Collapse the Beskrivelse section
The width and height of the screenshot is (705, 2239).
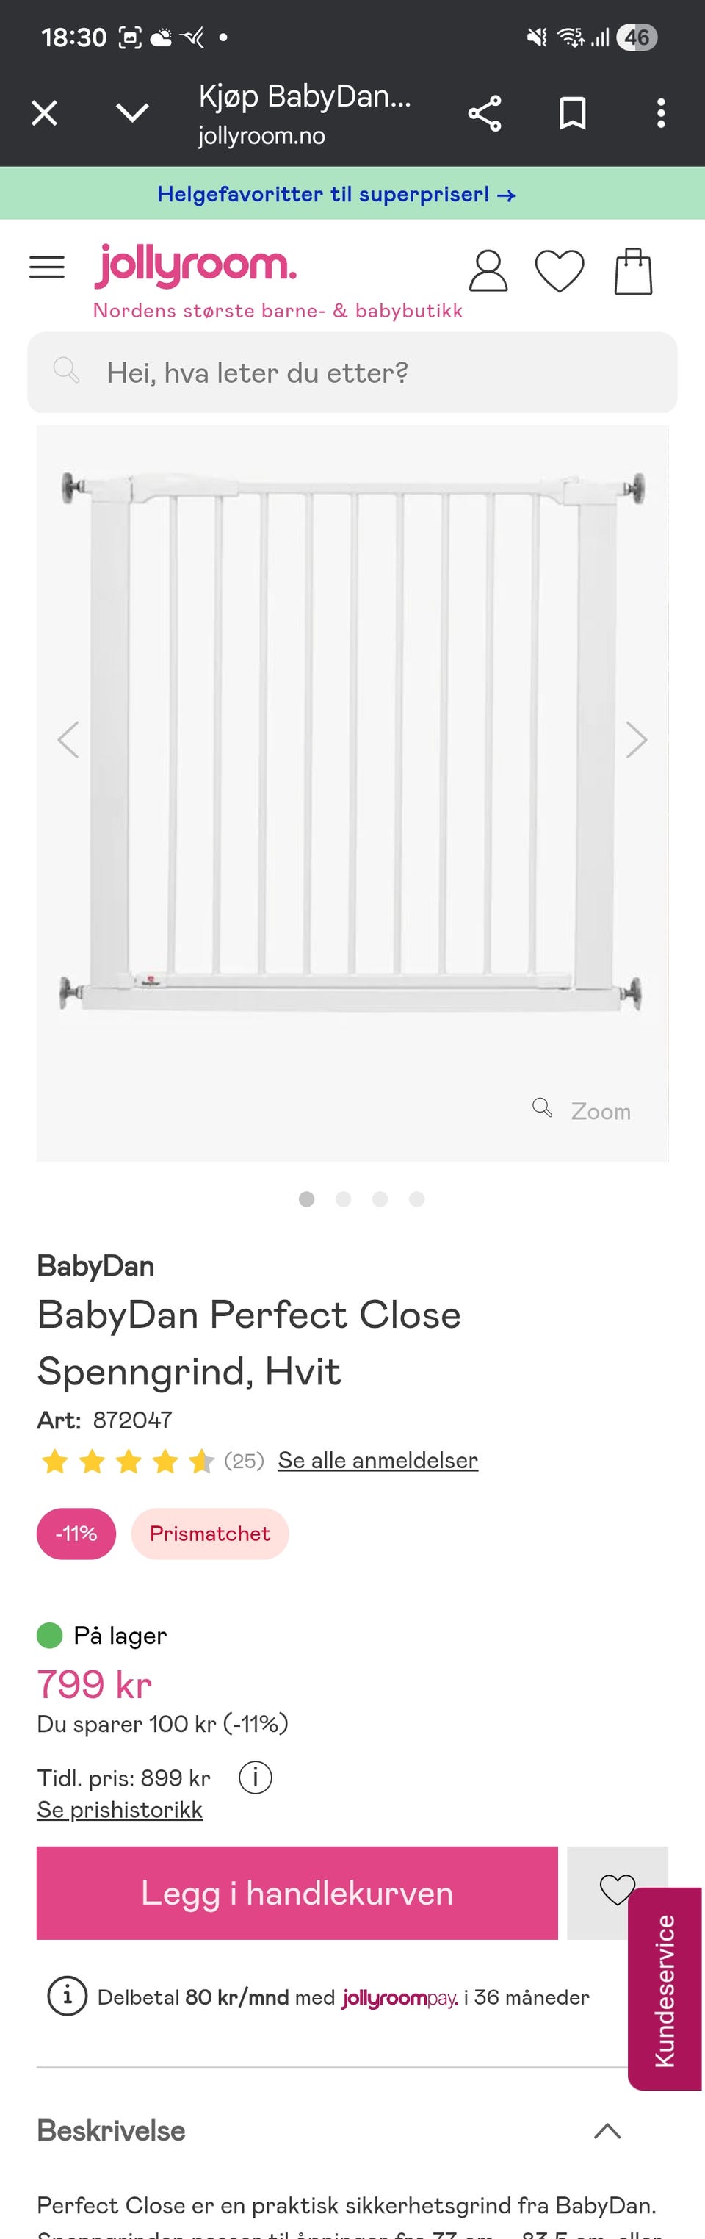coord(607,2130)
